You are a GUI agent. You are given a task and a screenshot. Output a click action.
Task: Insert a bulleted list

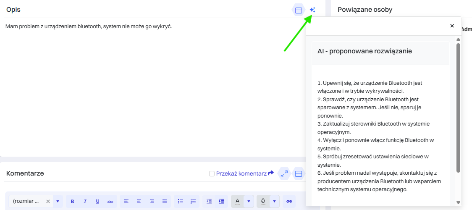(181, 202)
